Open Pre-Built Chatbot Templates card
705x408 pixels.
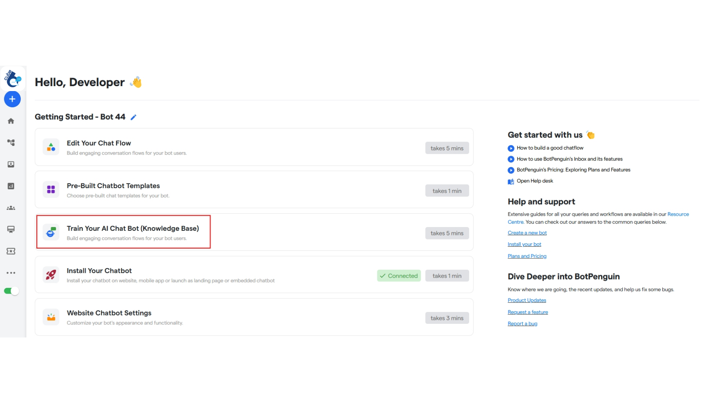point(254,189)
